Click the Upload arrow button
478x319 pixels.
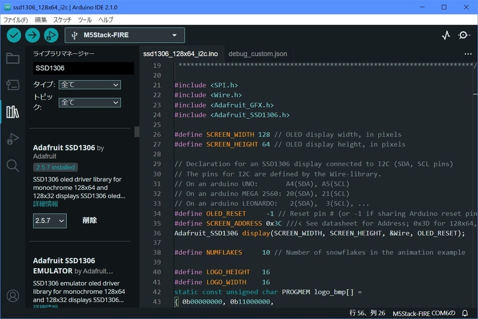(32, 35)
